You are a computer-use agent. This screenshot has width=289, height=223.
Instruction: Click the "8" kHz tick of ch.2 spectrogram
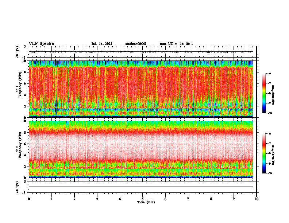[25, 133]
